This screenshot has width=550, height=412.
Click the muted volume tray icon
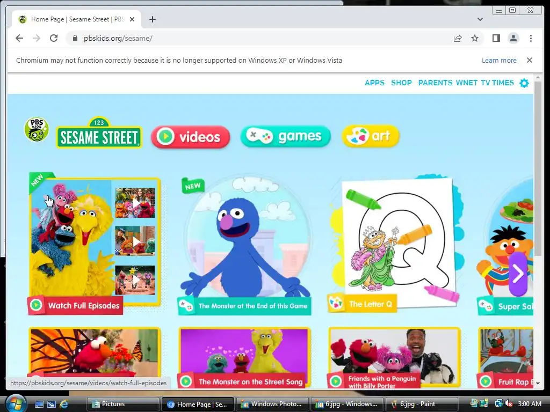point(508,403)
